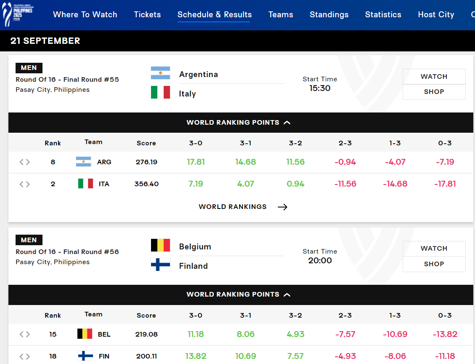The width and height of the screenshot is (475, 364).
Task: Open the World Rankings link
Action: point(233,207)
